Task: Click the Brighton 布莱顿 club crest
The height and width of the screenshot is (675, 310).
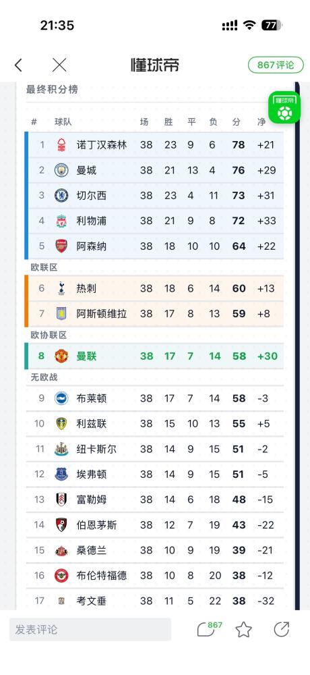Action: (x=61, y=398)
